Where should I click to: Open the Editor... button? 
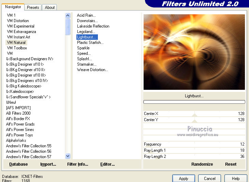[107, 164]
